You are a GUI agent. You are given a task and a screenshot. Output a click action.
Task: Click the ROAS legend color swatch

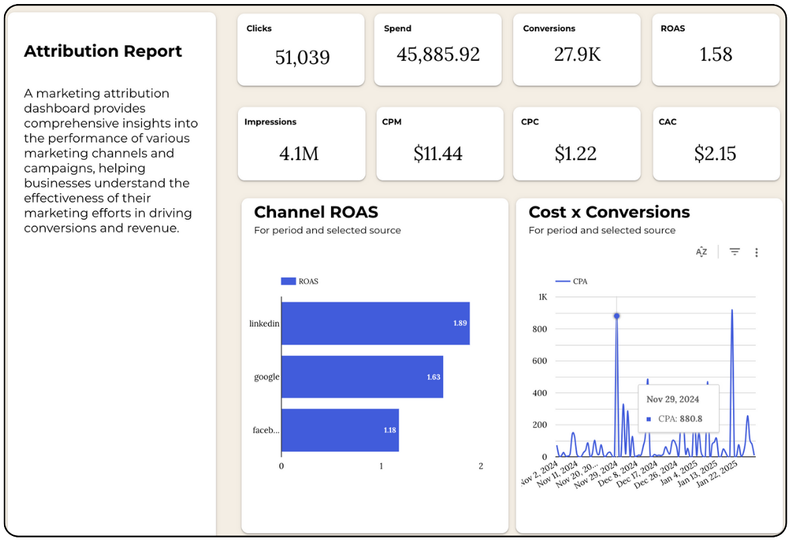click(288, 282)
